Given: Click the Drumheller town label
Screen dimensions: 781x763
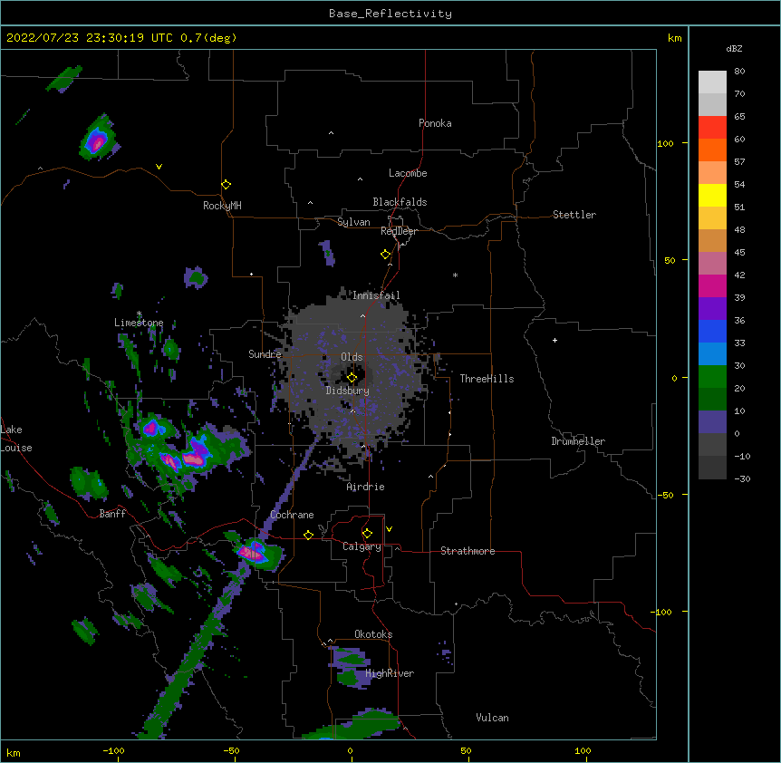Looking at the screenshot, I should 578,441.
